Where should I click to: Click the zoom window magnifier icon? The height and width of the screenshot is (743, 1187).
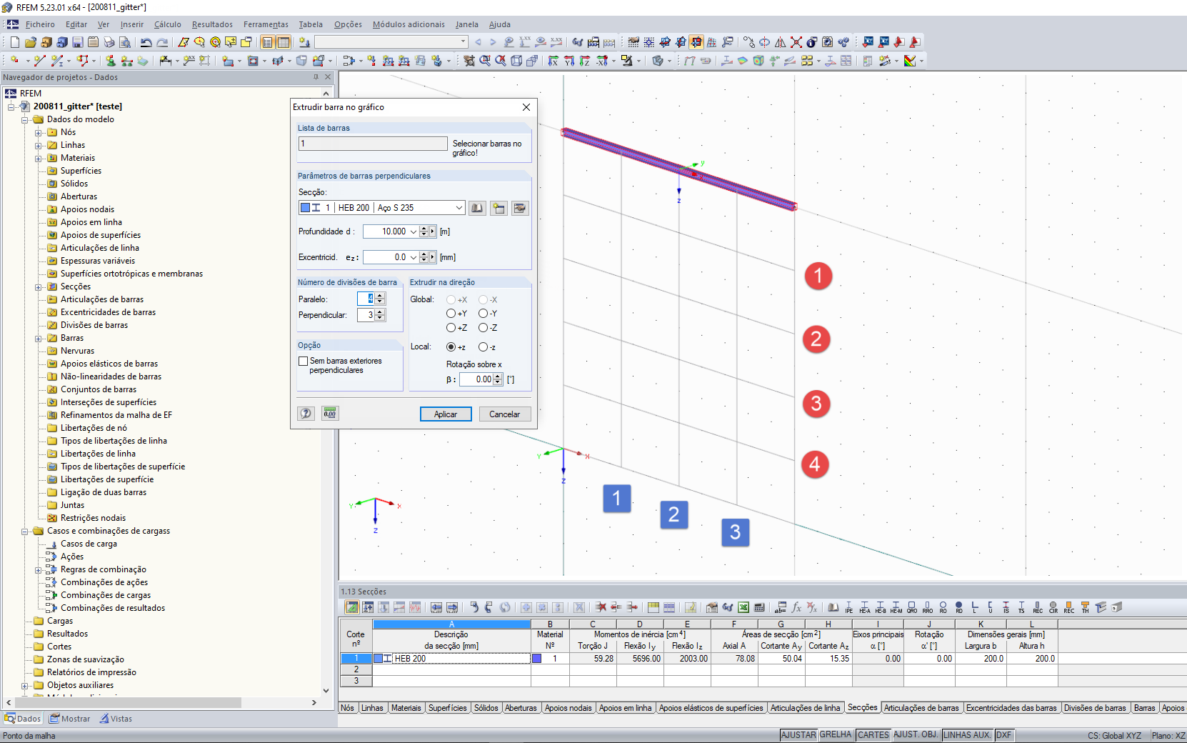[485, 61]
